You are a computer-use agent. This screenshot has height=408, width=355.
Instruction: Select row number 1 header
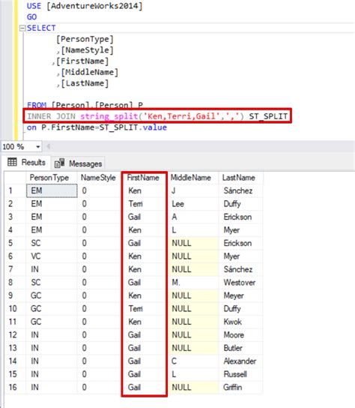point(15,190)
